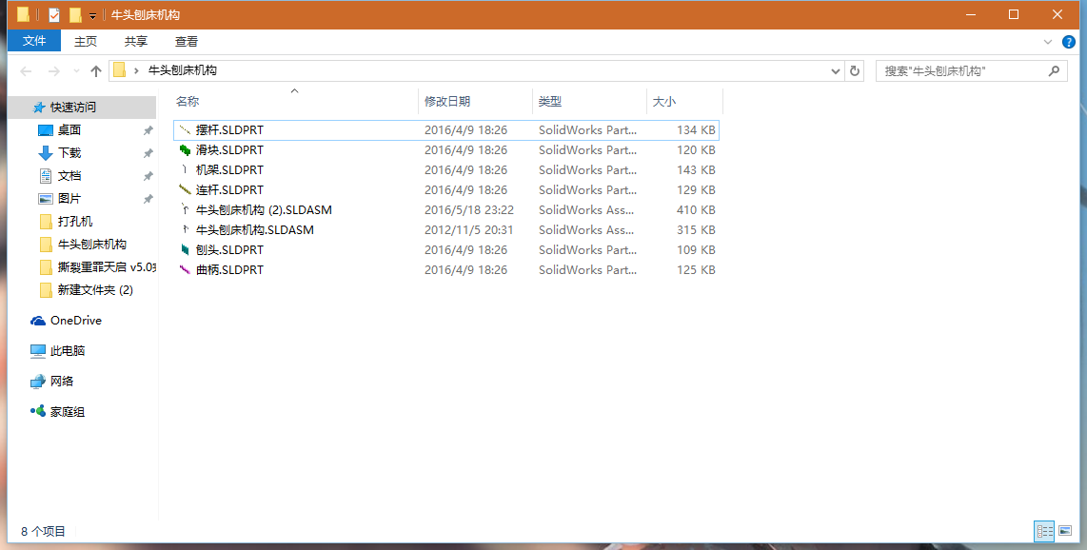Open 文档 in quick access sidebar

[69, 176]
